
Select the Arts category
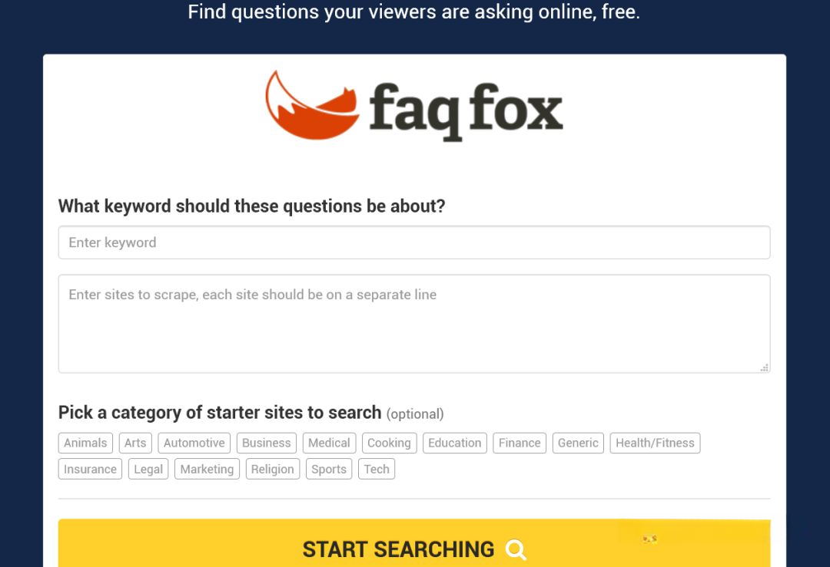tap(135, 443)
